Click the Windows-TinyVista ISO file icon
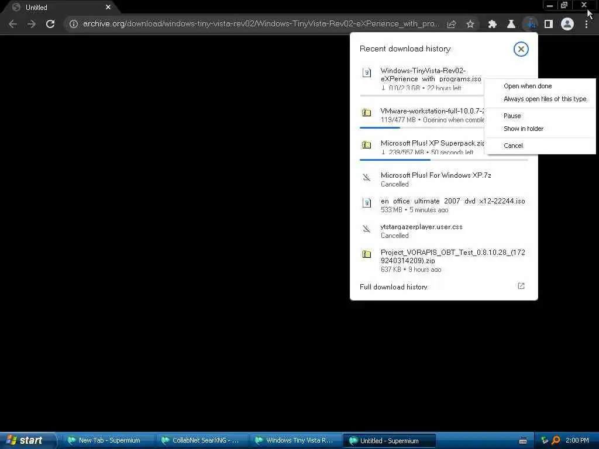Screen dimensions: 599x449 366,72
